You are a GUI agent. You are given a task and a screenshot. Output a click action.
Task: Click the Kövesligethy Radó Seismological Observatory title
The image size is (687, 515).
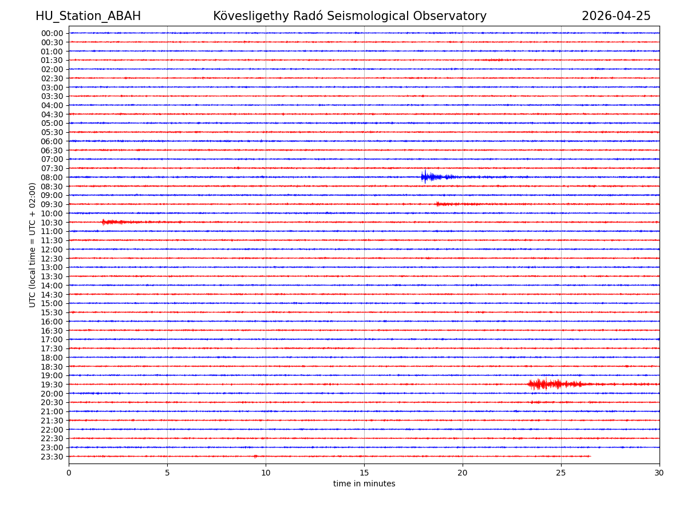[349, 17]
